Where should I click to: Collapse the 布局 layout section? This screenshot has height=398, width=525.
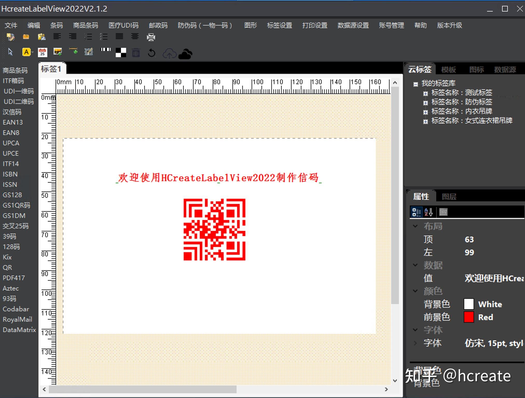(415, 226)
